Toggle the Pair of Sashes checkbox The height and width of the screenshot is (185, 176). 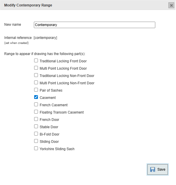36,90
